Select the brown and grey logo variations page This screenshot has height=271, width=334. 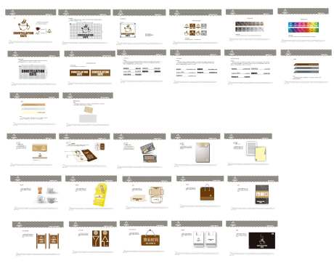[195, 27]
